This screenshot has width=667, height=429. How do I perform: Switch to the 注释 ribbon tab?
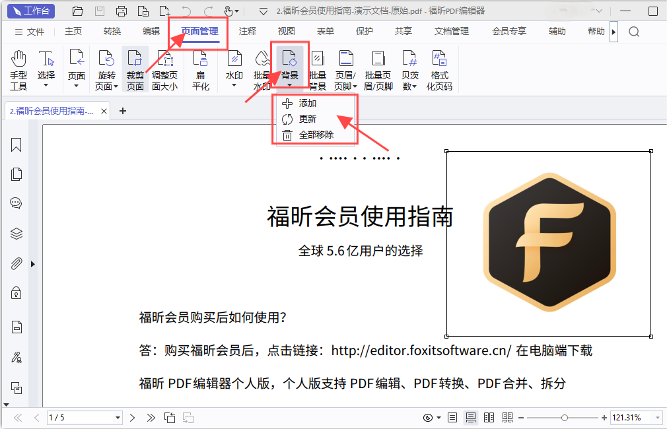pos(248,30)
